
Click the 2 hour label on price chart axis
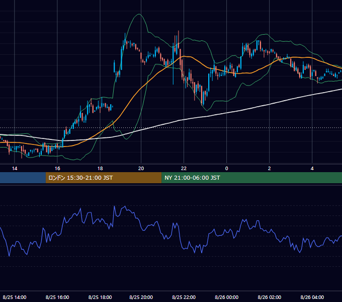coord(269,169)
